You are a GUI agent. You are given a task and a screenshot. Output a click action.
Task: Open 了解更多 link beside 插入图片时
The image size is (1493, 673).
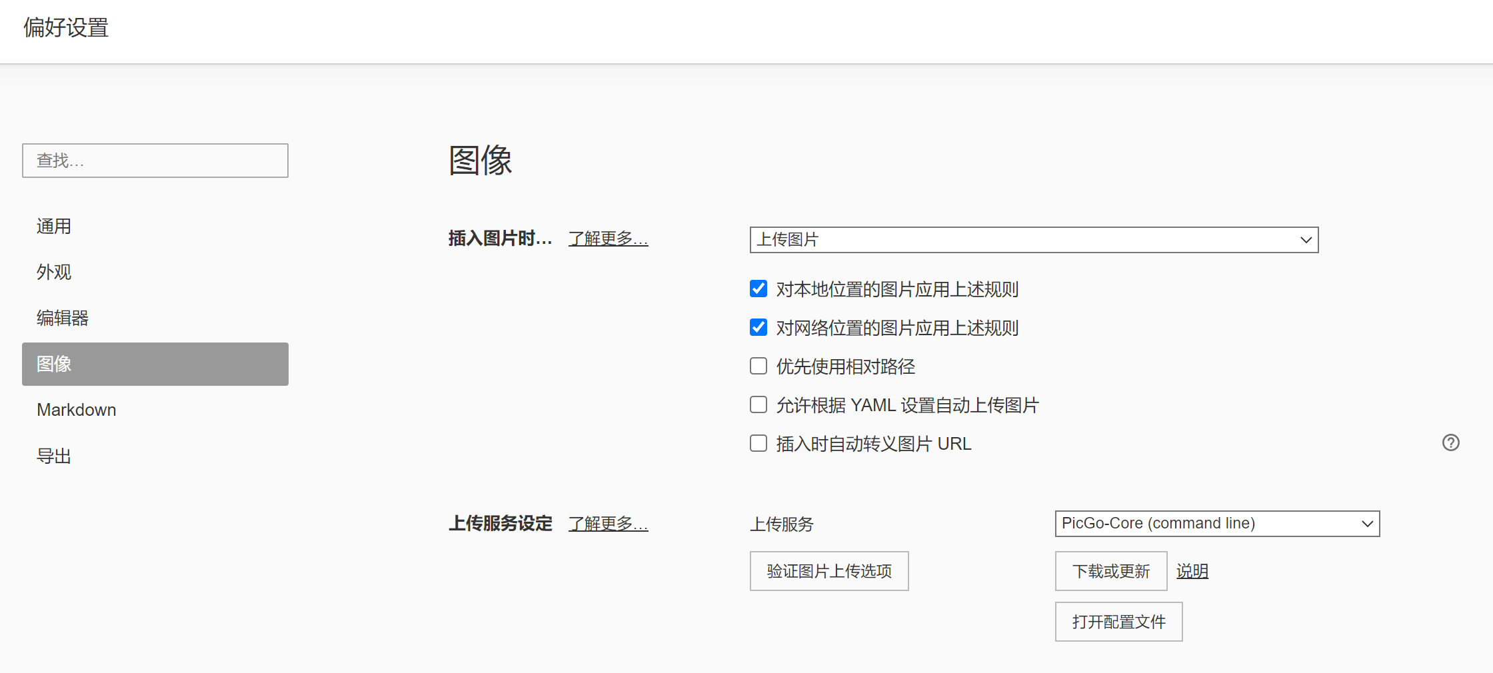[608, 239]
